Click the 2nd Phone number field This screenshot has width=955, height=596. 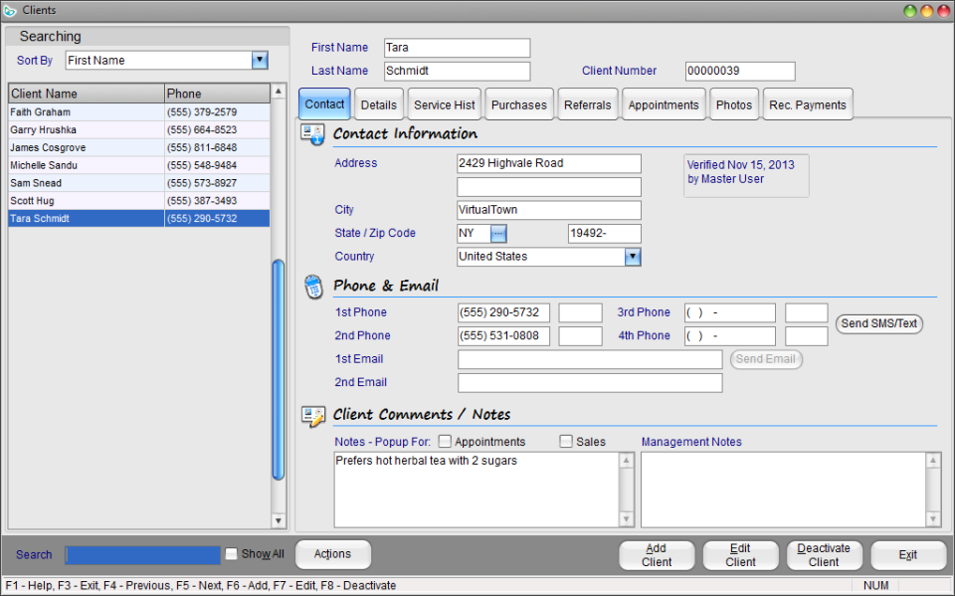click(x=503, y=335)
